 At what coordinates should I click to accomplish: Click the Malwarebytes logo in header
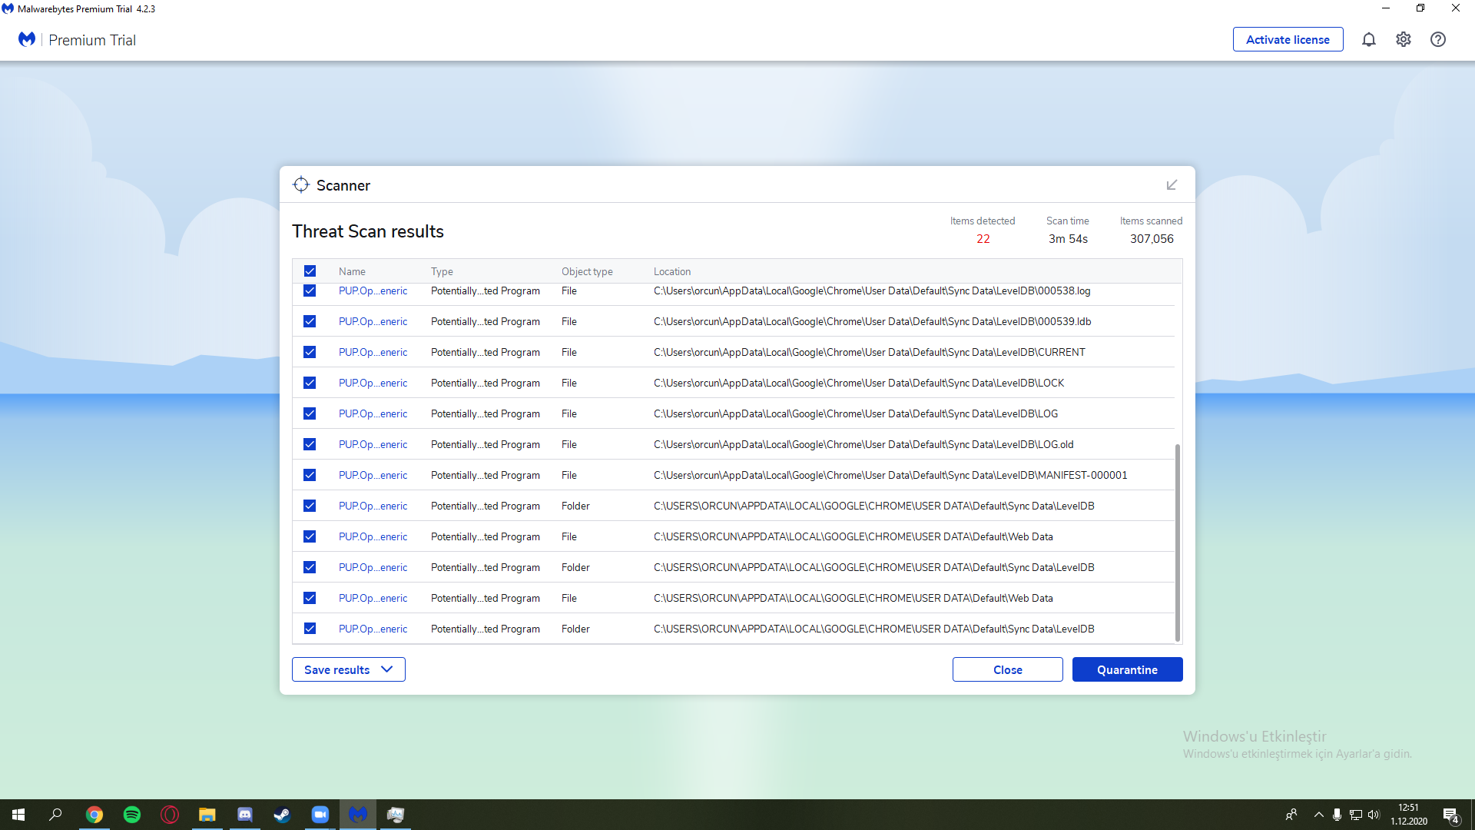point(27,39)
